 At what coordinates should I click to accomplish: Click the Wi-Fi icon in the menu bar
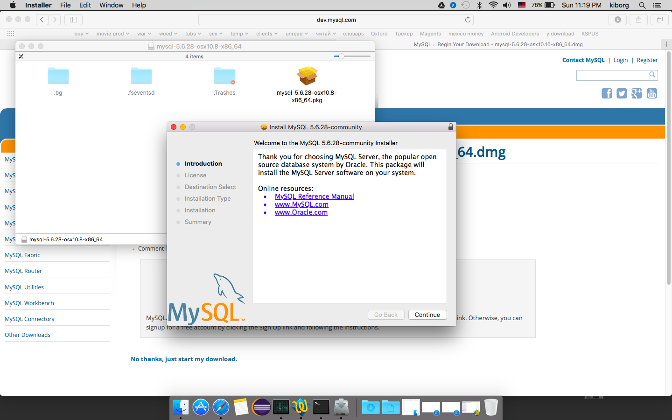point(493,5)
